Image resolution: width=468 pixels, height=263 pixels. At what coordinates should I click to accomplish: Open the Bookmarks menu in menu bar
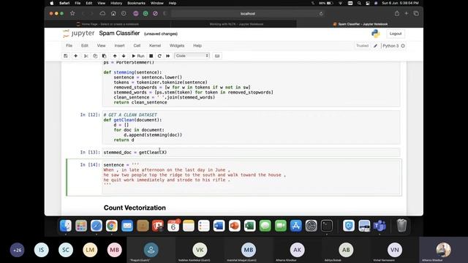(x=136, y=3)
